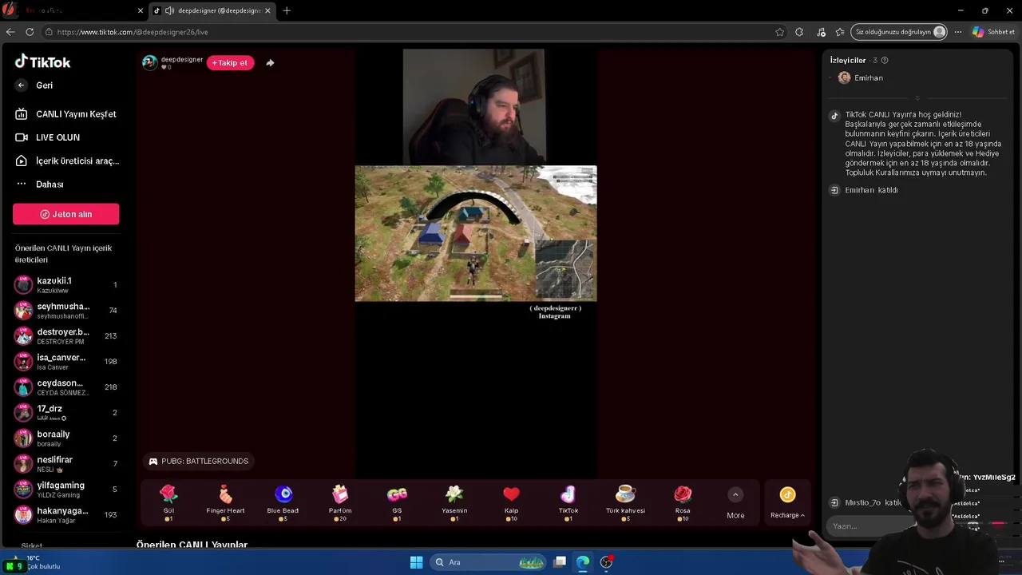Click the address bar URL
The height and width of the screenshot is (575, 1022).
coord(133,32)
